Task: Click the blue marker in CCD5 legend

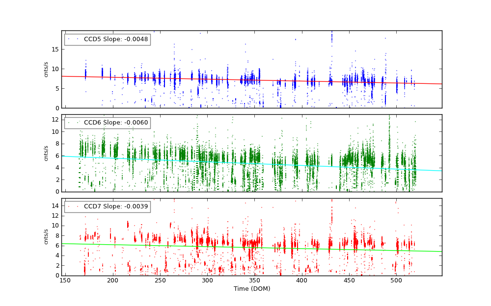Action: pyautogui.click(x=74, y=39)
